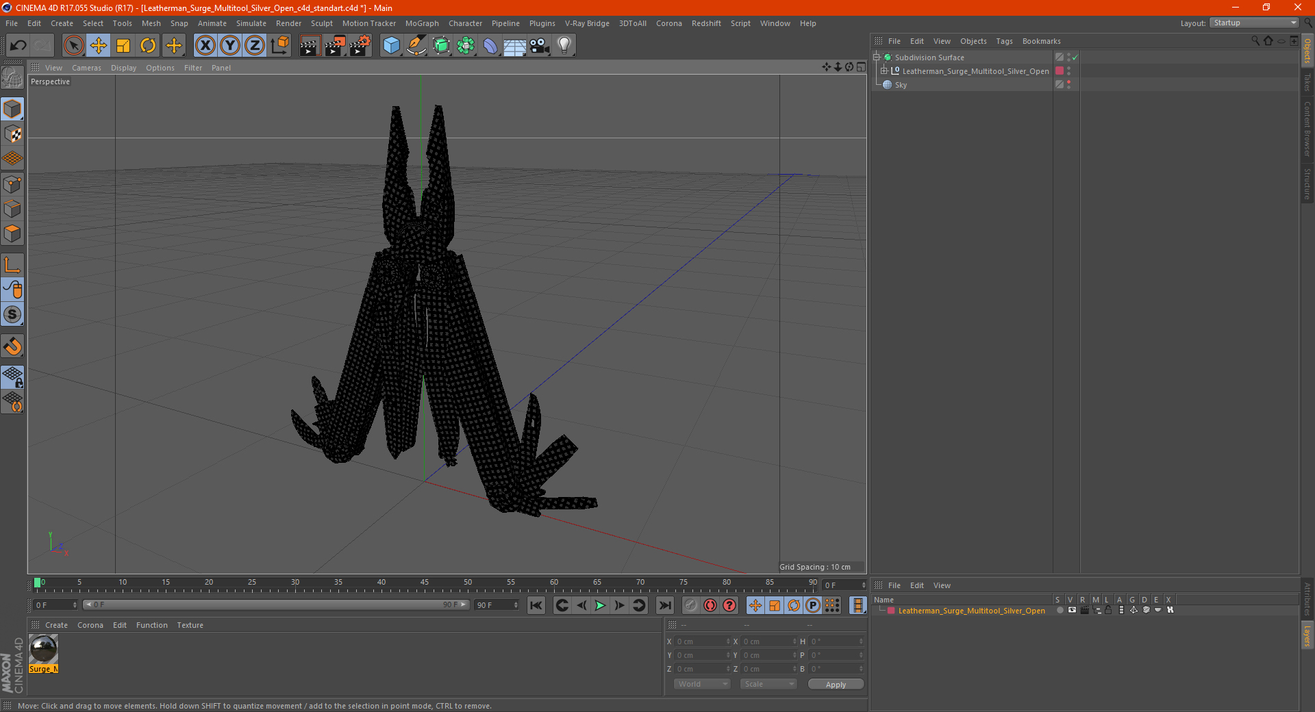Open the Scale mode dropdown
The image size is (1315, 712).
(x=768, y=684)
